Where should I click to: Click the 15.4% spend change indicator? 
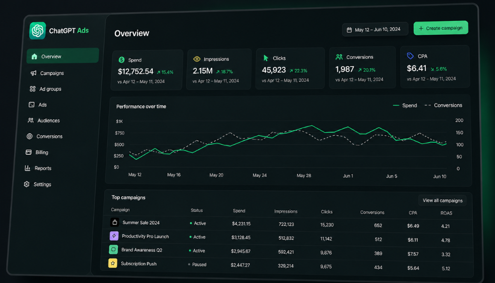click(165, 73)
